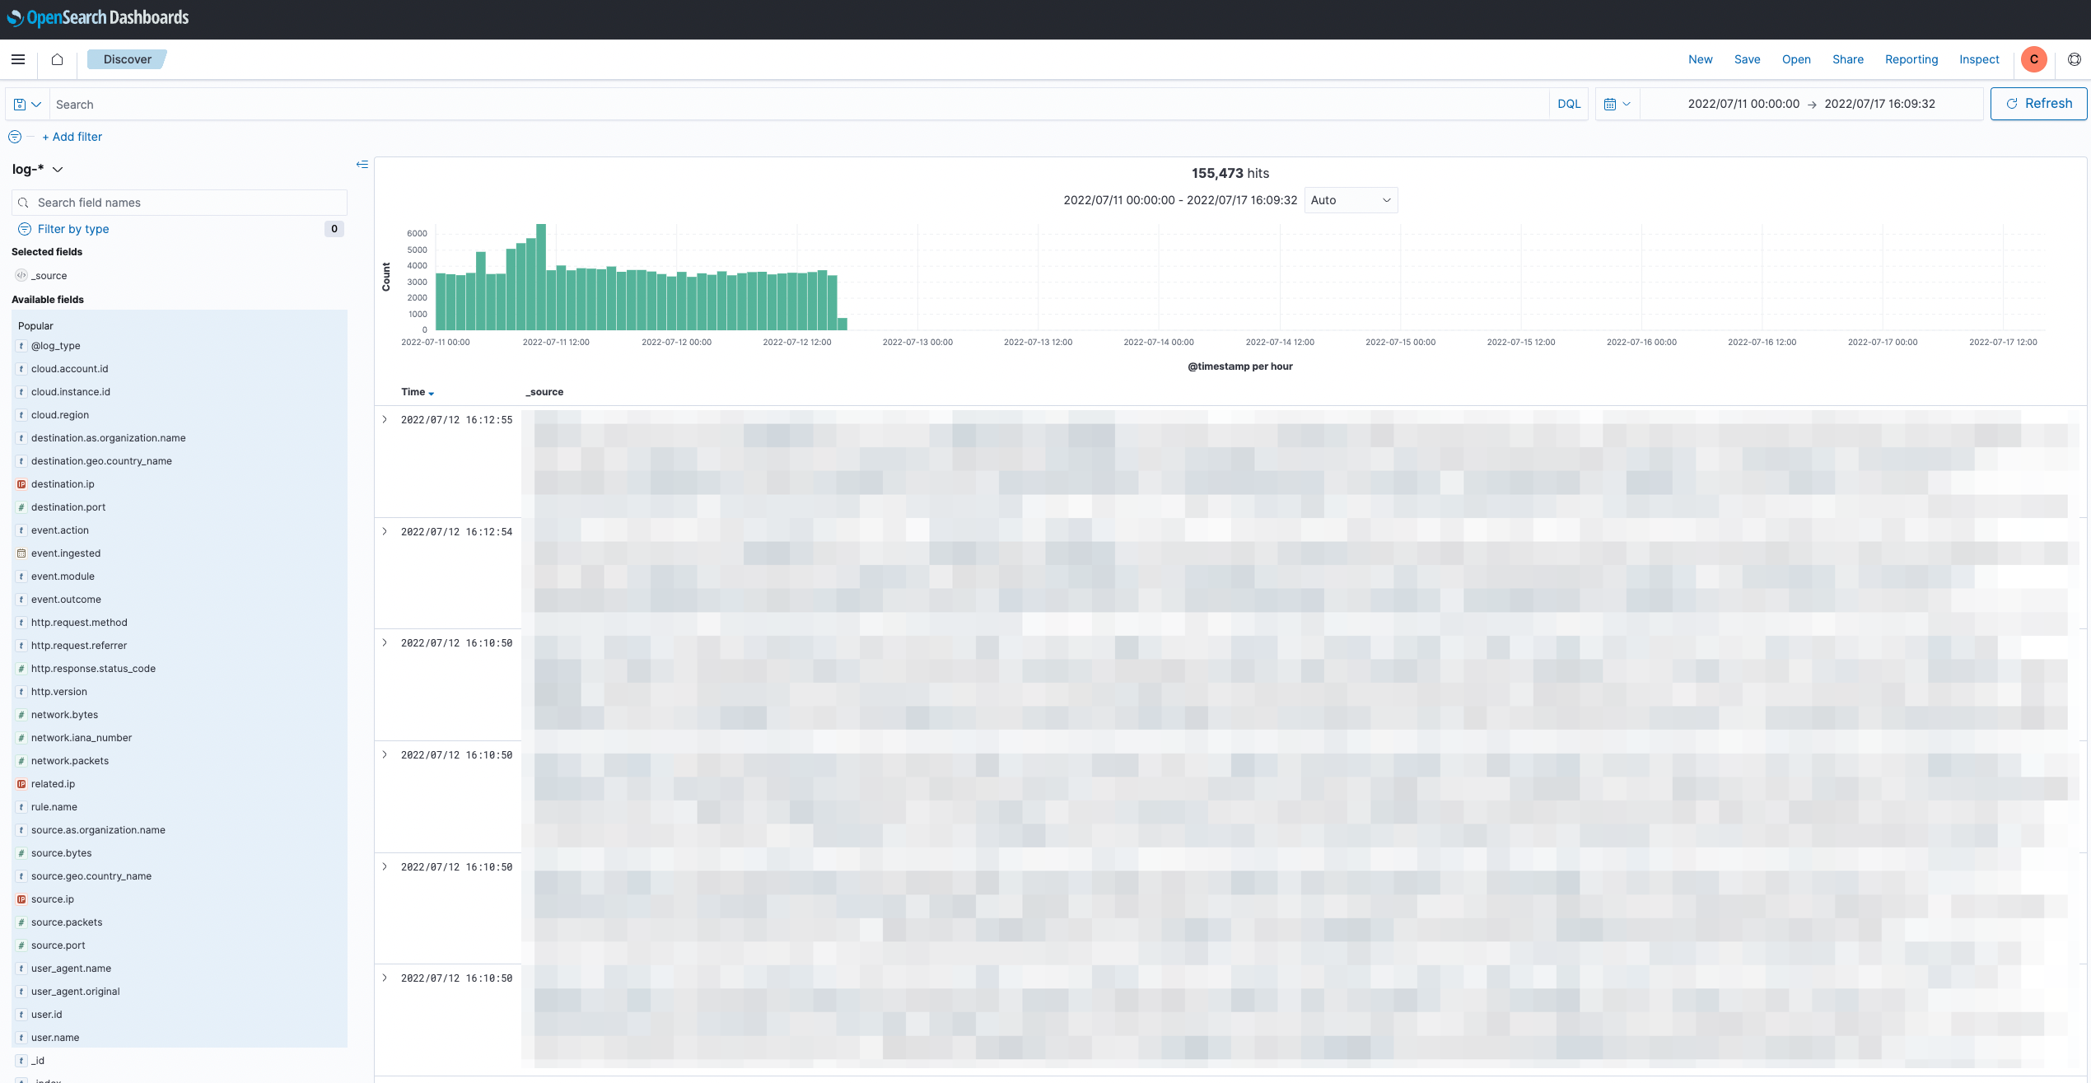This screenshot has width=2091, height=1083.
Task: Select the event.outcome field
Action: (x=66, y=600)
